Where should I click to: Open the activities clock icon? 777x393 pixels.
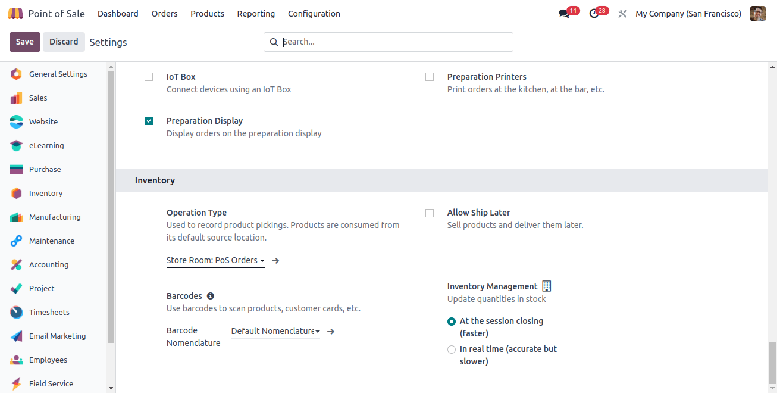[x=594, y=14]
